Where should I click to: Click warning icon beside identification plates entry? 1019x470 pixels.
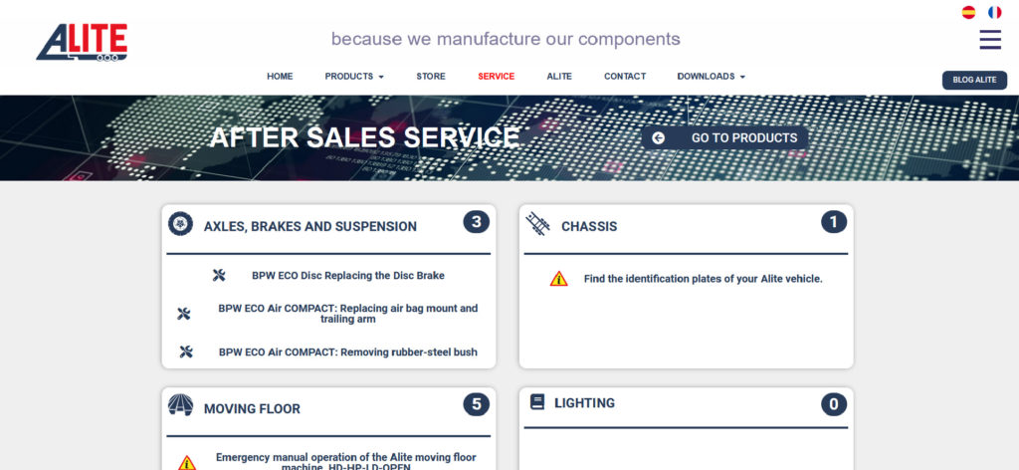[x=559, y=278]
